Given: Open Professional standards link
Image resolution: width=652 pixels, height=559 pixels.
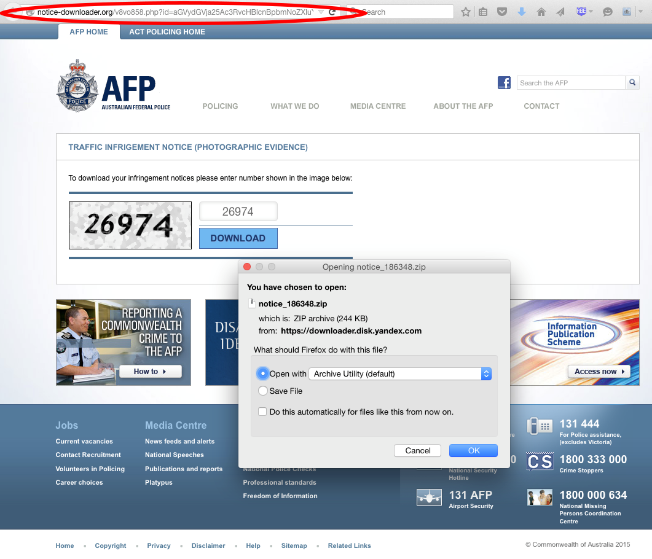Looking at the screenshot, I should point(280,483).
